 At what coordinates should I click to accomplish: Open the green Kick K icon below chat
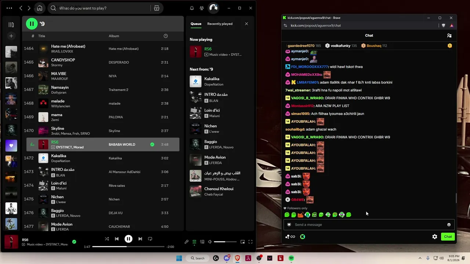pos(303,236)
